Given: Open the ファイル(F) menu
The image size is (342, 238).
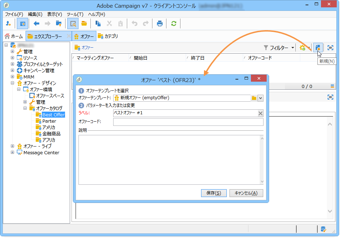Looking at the screenshot, I should pyautogui.click(x=14, y=14).
